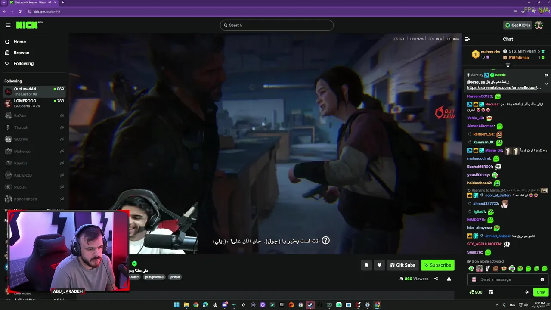This screenshot has height=310, width=551.
Task: Open browser tab search dropdown
Action: tap(4, 3)
